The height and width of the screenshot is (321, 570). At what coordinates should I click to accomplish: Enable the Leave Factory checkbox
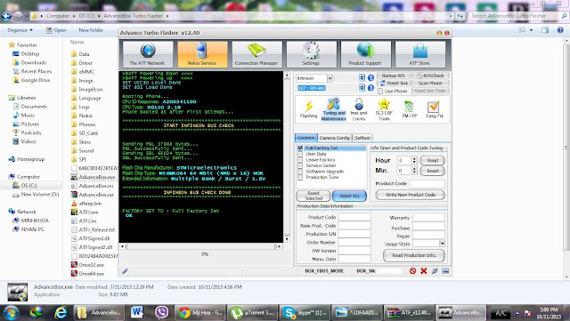coord(300,160)
